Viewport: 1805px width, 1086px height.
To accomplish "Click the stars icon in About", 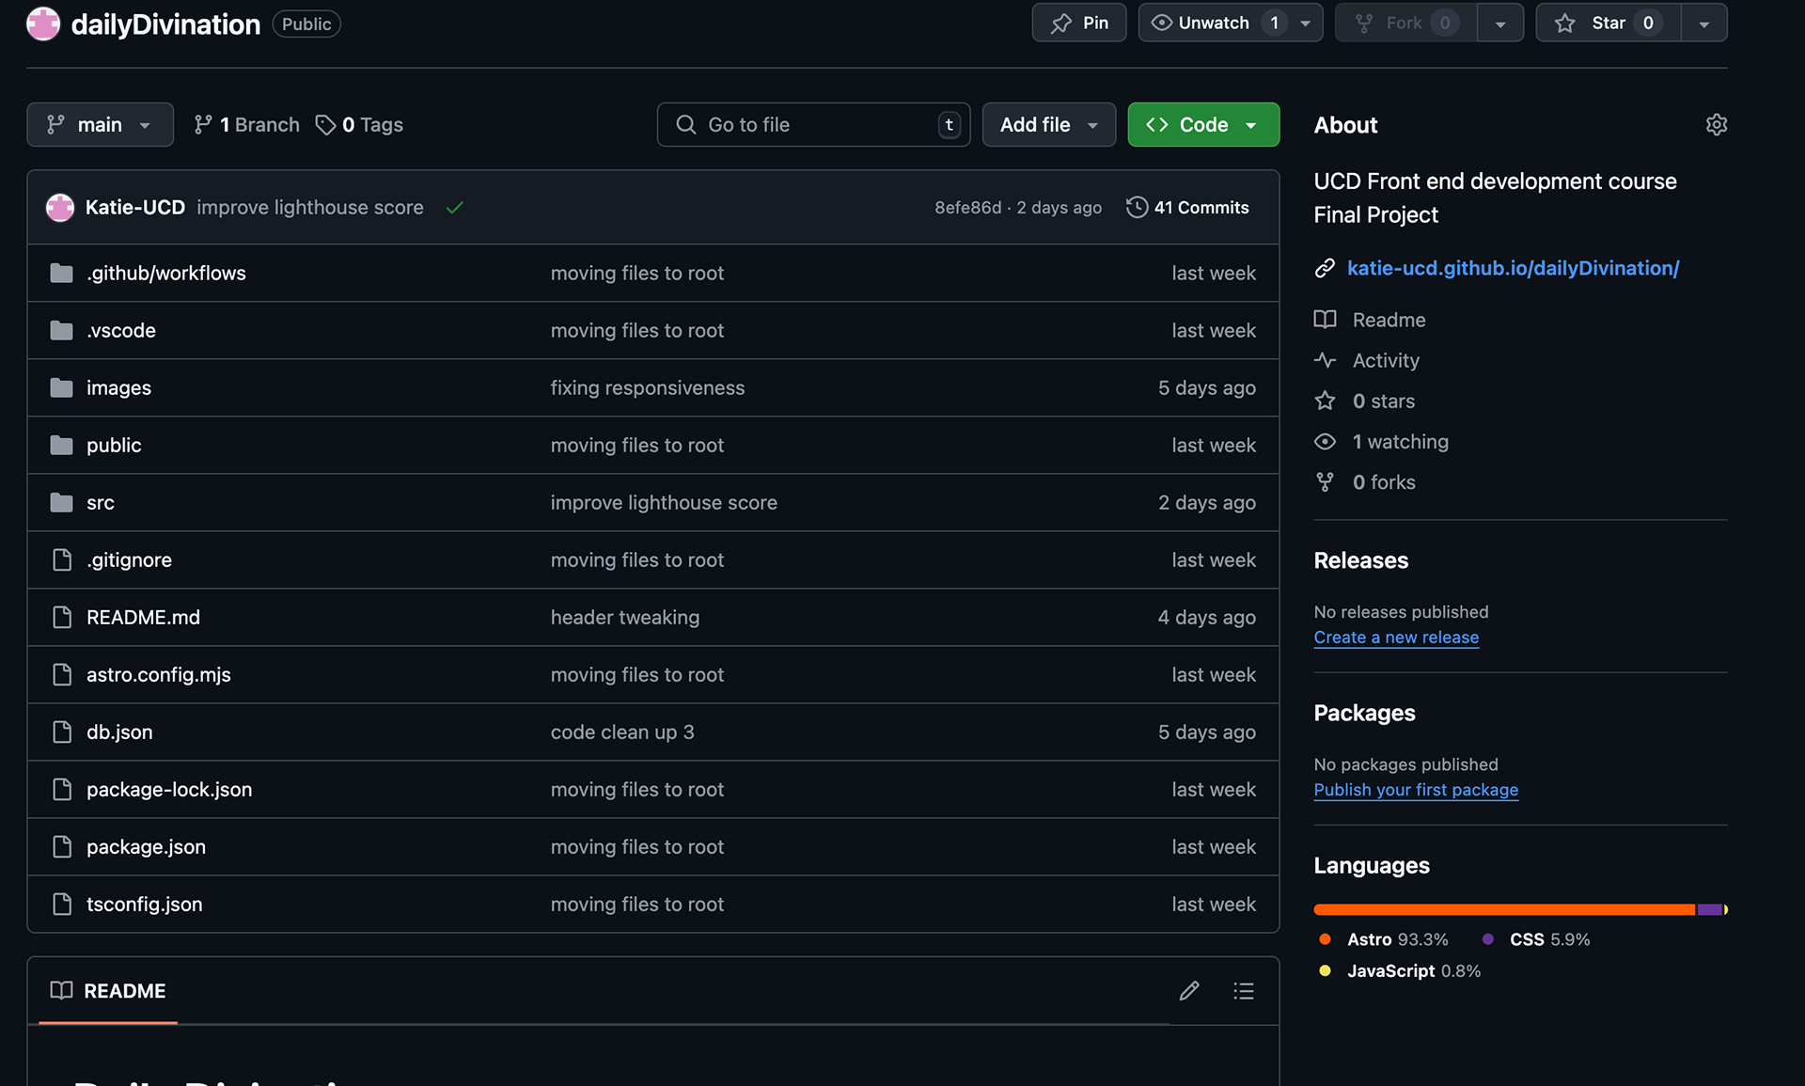I will pos(1325,401).
